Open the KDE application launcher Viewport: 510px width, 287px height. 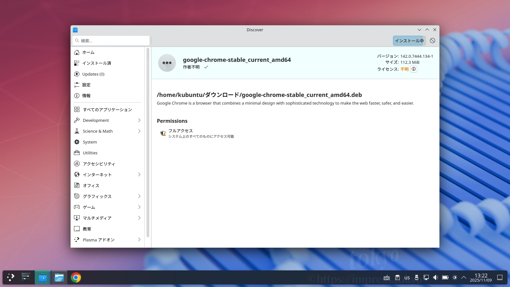tap(11, 277)
